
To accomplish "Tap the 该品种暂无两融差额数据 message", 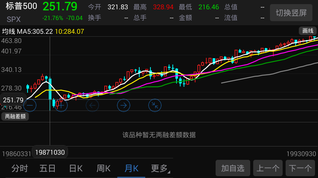I will pyautogui.click(x=159, y=135).
